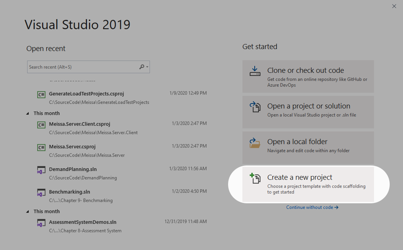Click the date 1/3/2020 11:56 AM
The height and width of the screenshot is (250, 403).
[188, 168]
